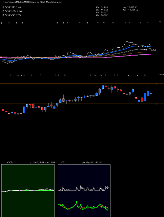Screen dimensions: 164x217
Task: Click the magenta DOW PT legend swatch
Action: pyautogui.click(x=4, y=15)
